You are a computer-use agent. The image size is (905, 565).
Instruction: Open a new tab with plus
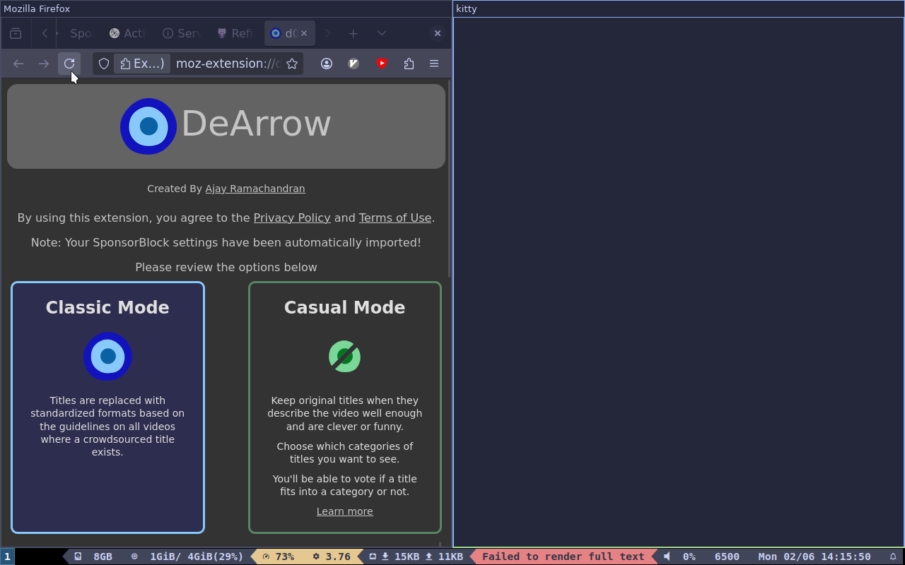[x=354, y=33]
